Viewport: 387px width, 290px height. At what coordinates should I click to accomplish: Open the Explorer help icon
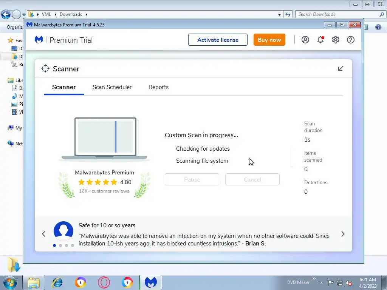coord(378,27)
